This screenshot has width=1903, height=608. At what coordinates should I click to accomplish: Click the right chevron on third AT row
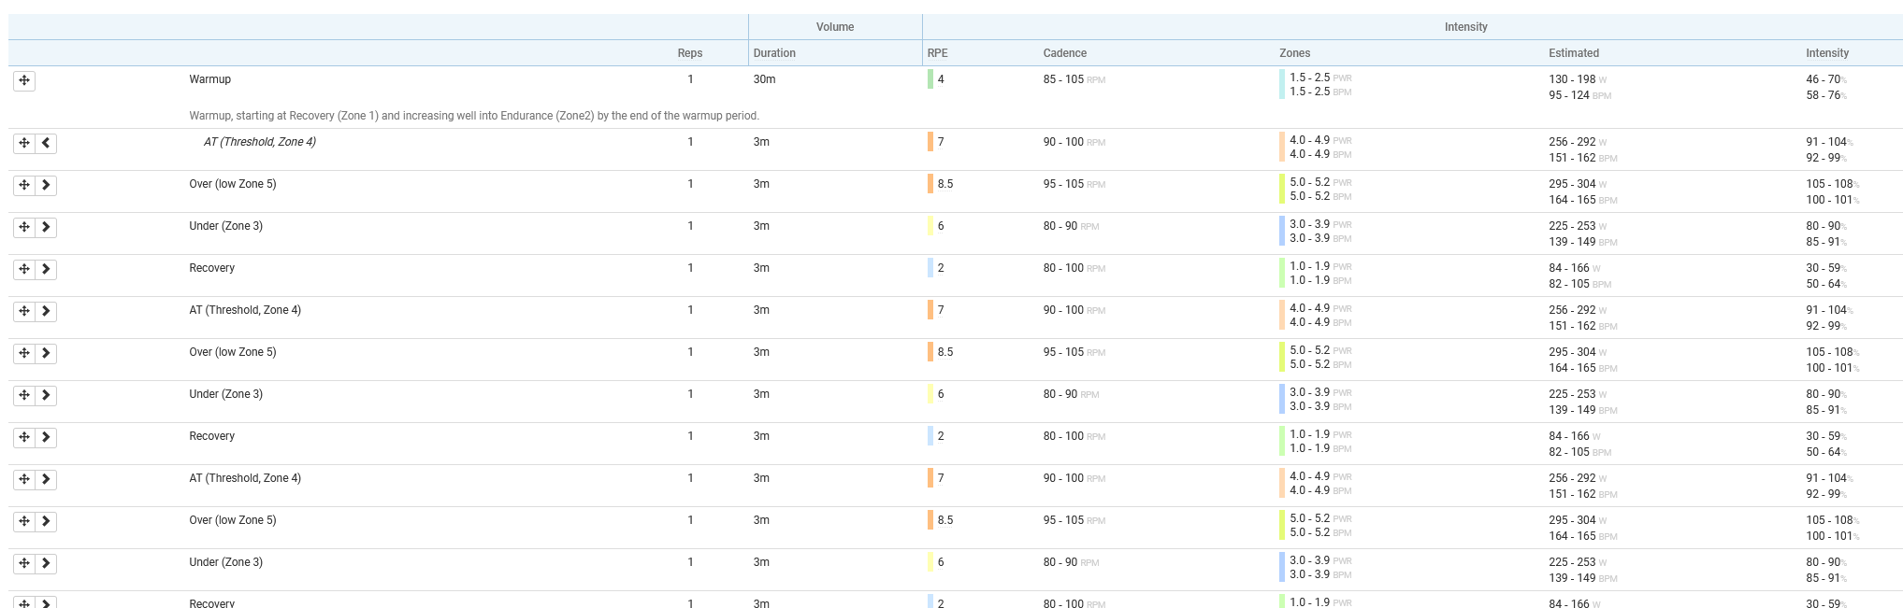(46, 479)
